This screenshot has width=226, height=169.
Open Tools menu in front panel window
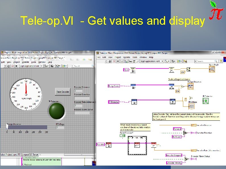point(34,62)
